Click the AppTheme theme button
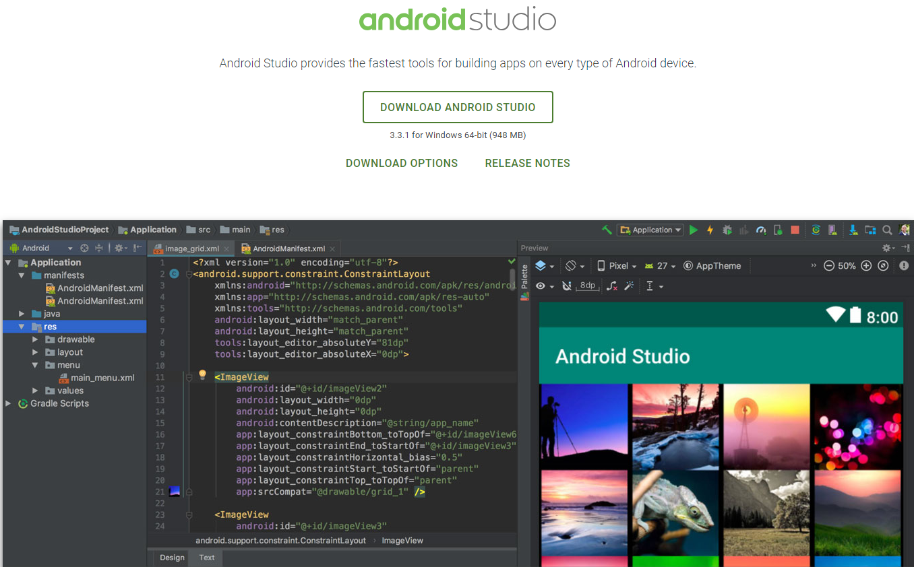 coord(712,266)
